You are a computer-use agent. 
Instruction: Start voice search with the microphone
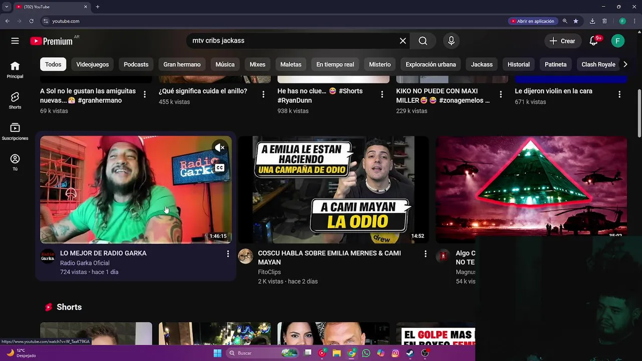[x=451, y=41]
